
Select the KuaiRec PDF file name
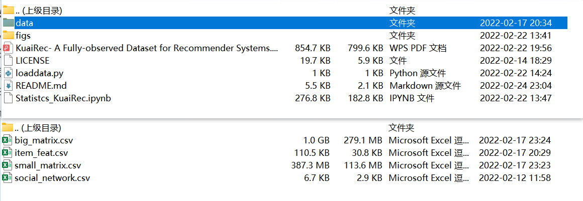147,48
